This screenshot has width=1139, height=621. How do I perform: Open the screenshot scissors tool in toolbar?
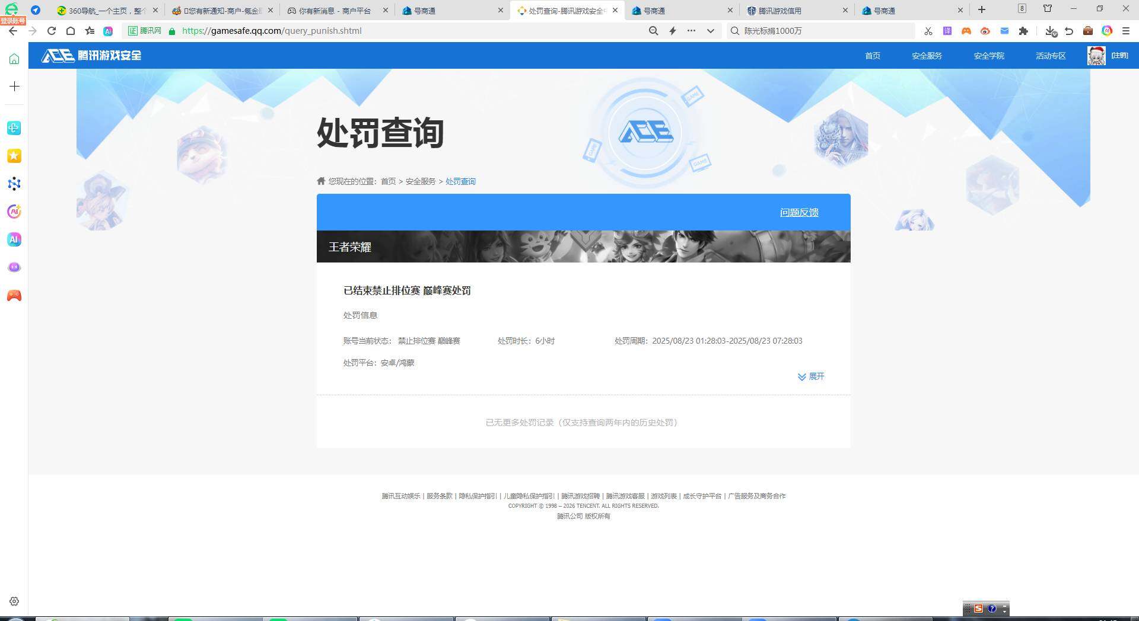[x=928, y=31]
